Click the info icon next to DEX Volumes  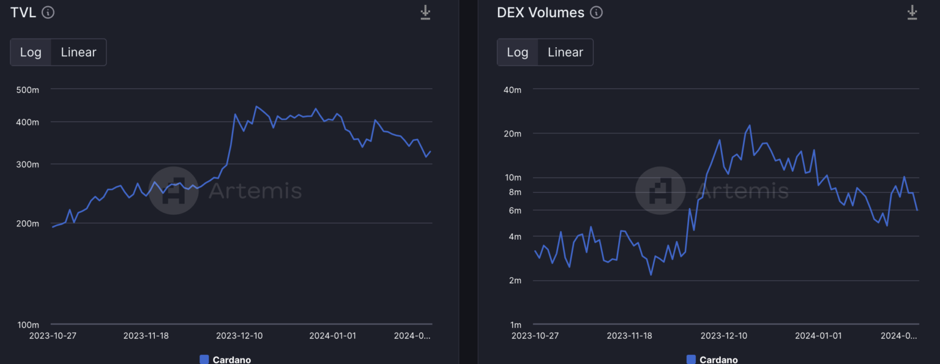[x=596, y=12]
